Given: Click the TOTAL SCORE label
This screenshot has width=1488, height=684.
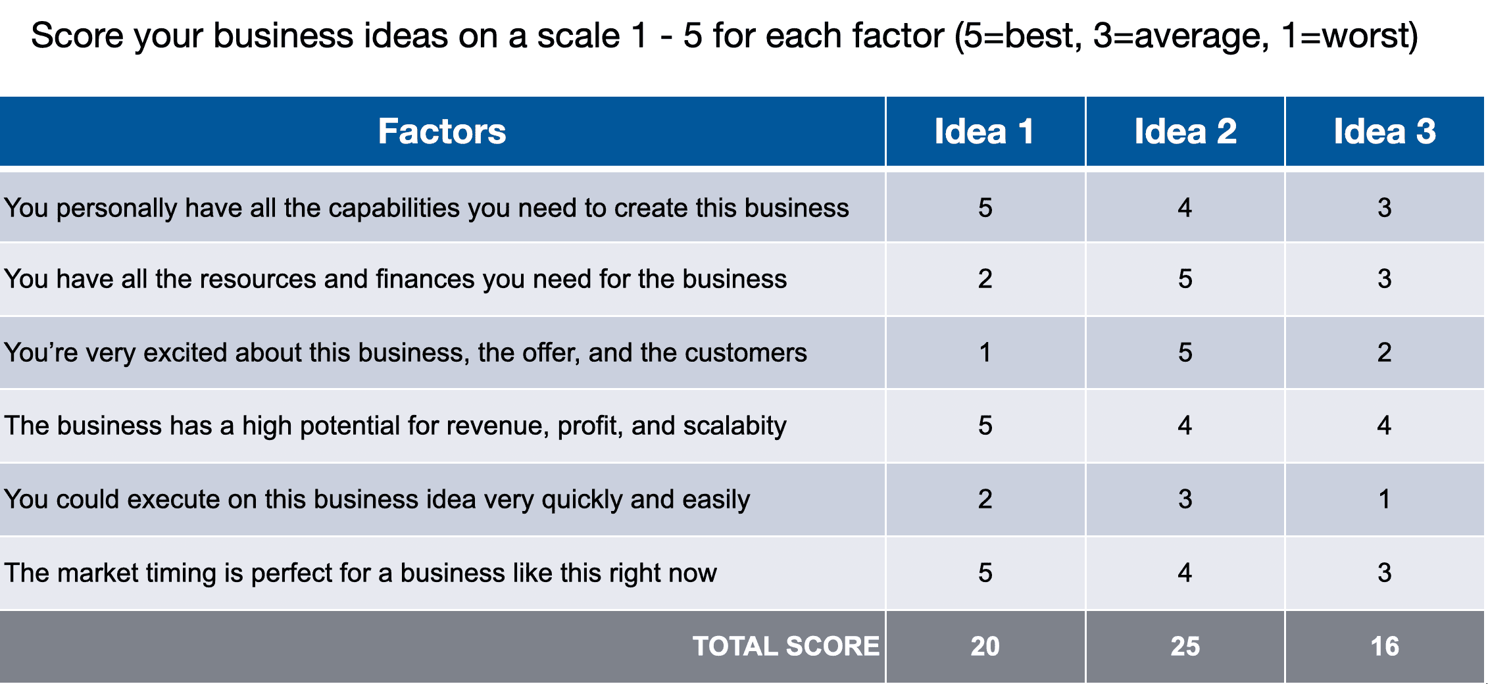Looking at the screenshot, I should pos(785,647).
